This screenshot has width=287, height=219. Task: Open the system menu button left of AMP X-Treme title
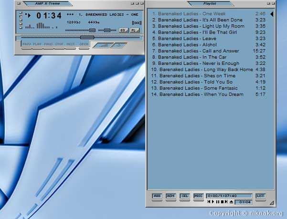point(19,3)
